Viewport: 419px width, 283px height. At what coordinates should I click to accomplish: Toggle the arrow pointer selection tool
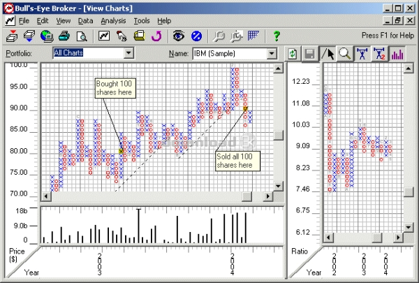coord(328,54)
